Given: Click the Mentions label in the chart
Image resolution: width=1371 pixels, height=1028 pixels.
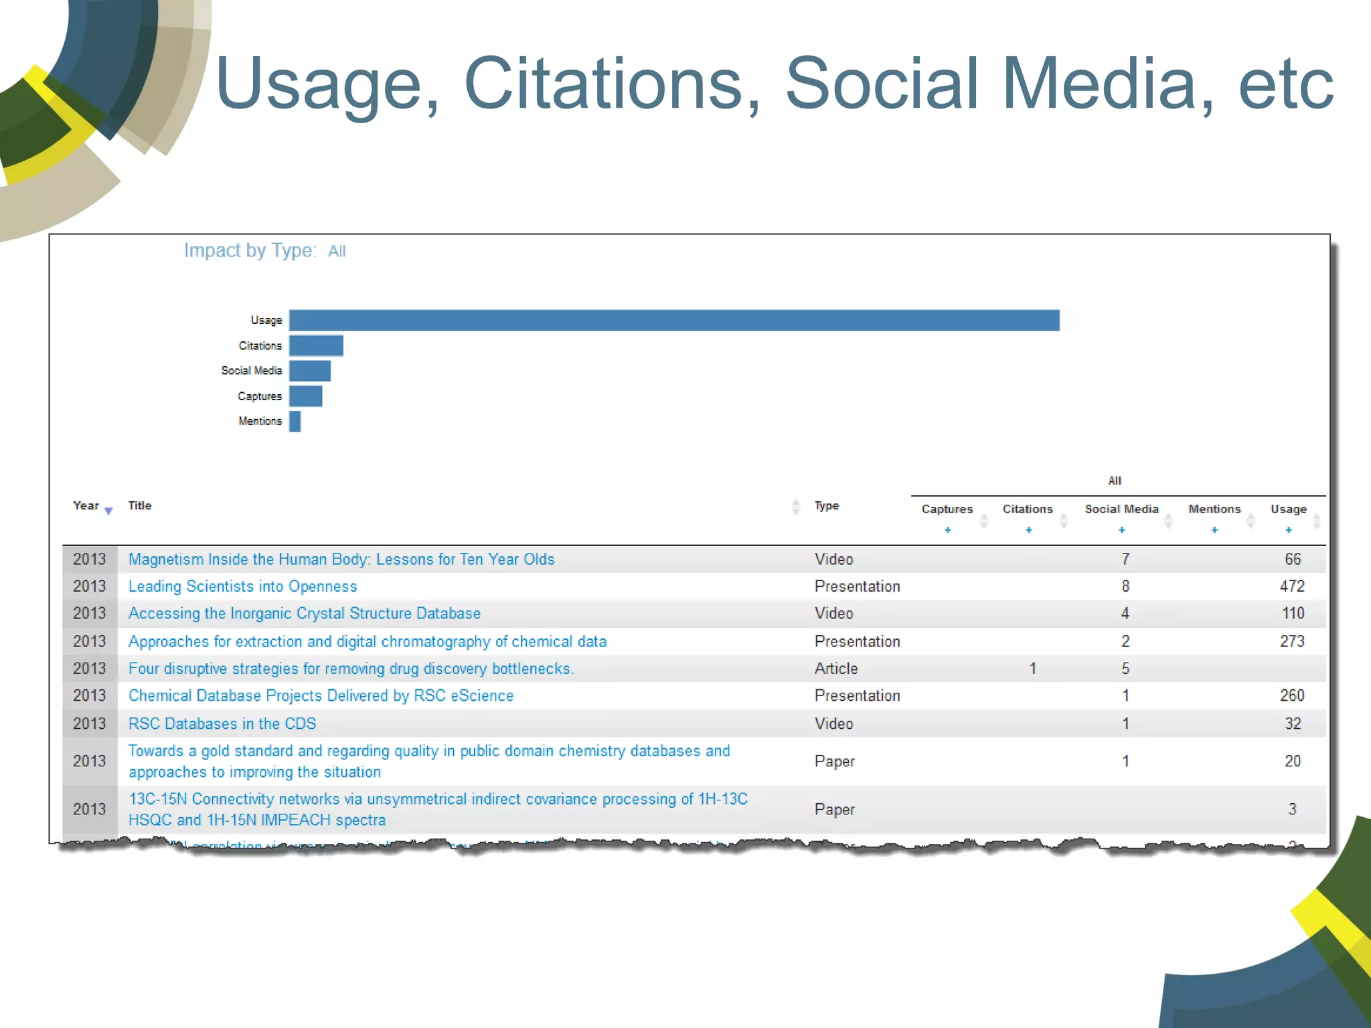Looking at the screenshot, I should point(260,422).
